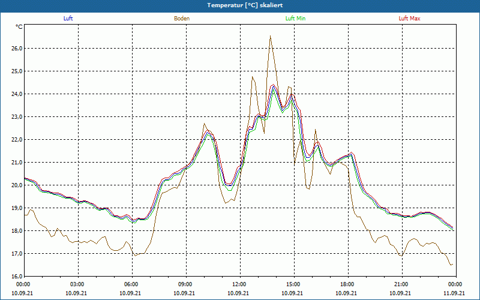
Task: Click the 18:00 time axis label
Action: coord(348,284)
